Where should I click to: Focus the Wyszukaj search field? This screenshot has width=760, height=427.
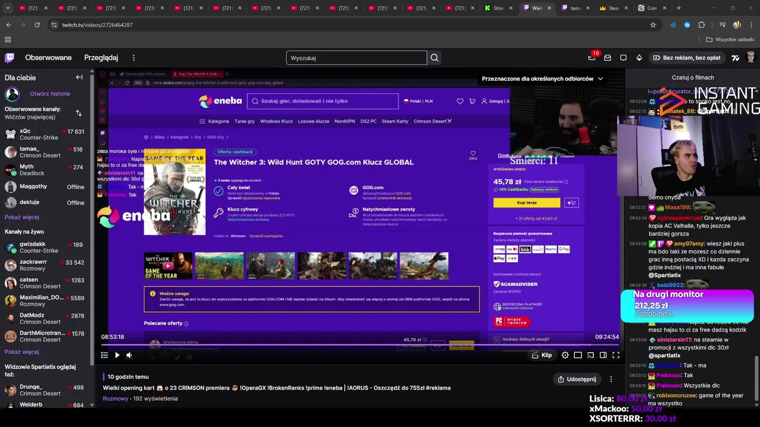click(356, 58)
